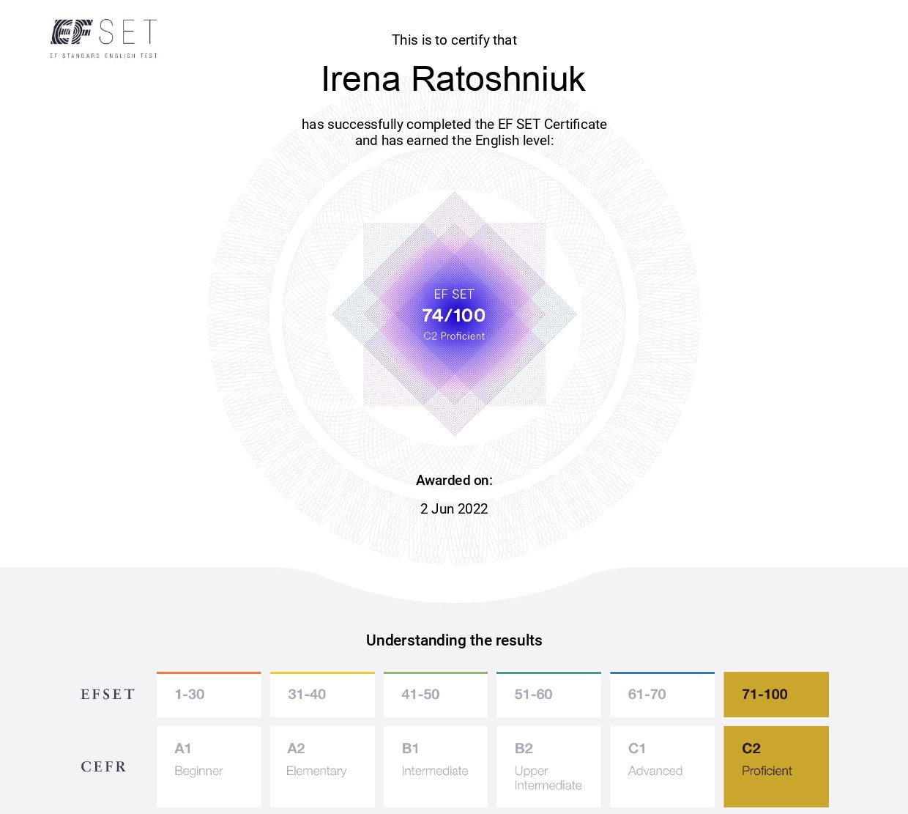The image size is (908, 814).
Task: Click the C1 Advanced CEFR box
Action: [x=662, y=766]
